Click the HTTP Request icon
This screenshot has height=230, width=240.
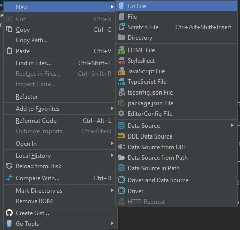121,202
